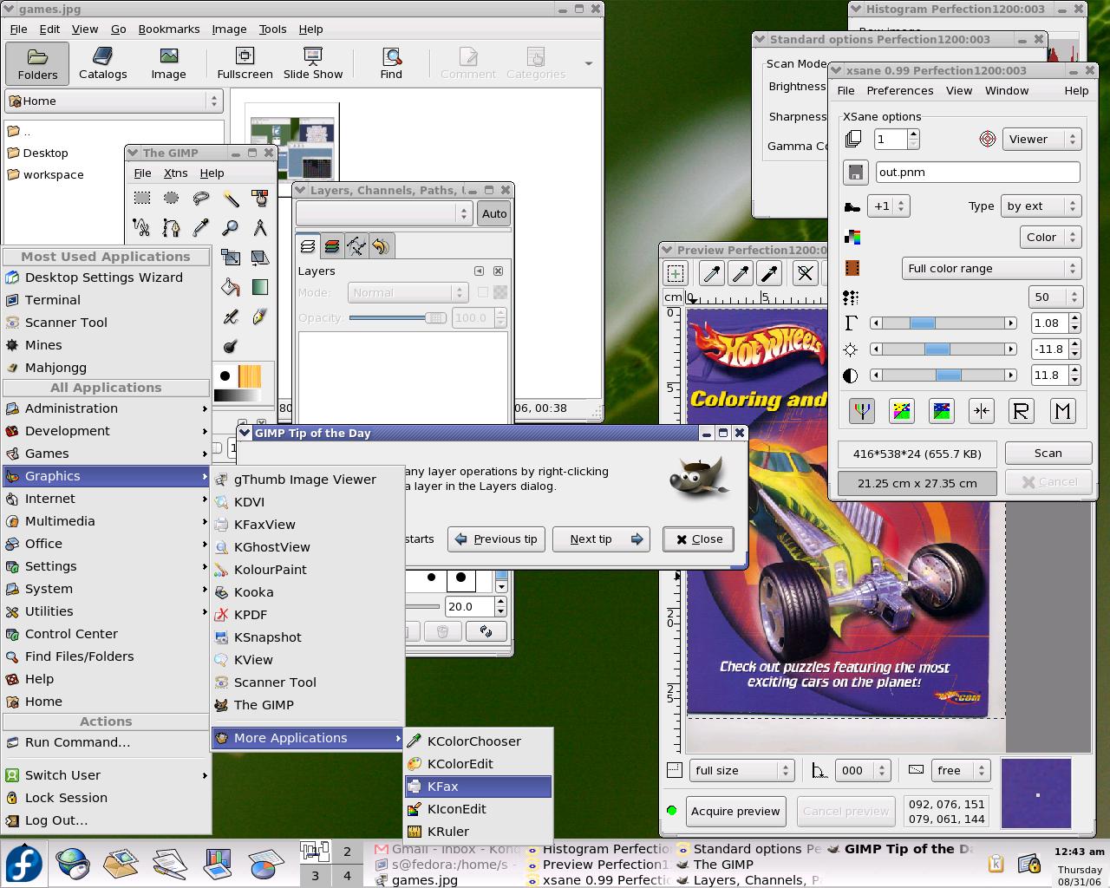
Task: Click xsane save file disk icon
Action: 855,172
